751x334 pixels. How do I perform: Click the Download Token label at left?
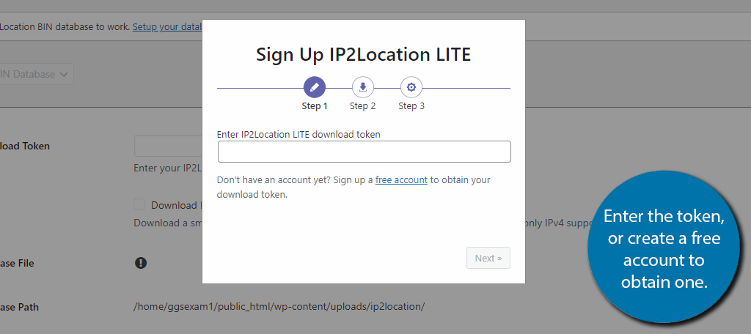pyautogui.click(x=25, y=146)
